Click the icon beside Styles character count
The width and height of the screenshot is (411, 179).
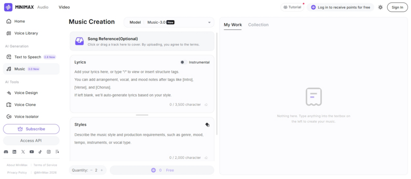206,158
